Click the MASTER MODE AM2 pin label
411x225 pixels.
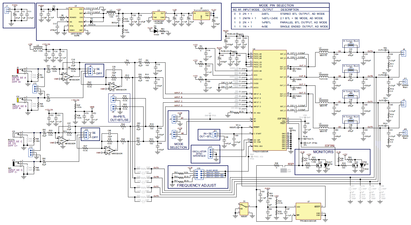click(x=214, y=177)
